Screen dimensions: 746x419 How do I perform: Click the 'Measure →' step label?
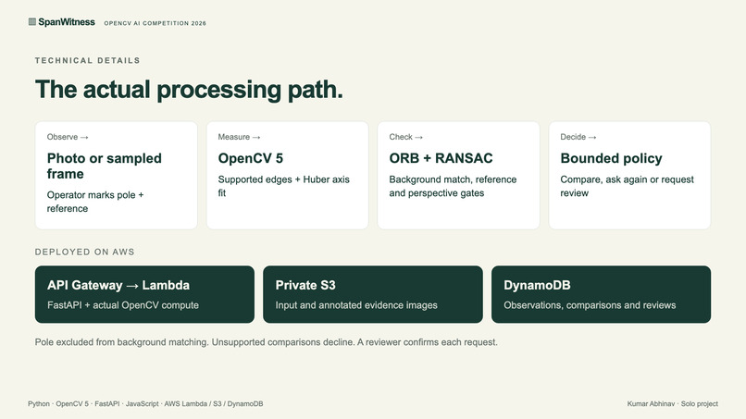[240, 137]
